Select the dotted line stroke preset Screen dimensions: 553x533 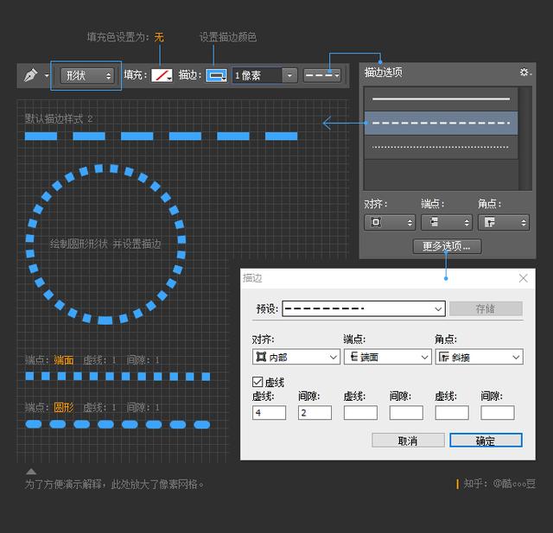441,147
